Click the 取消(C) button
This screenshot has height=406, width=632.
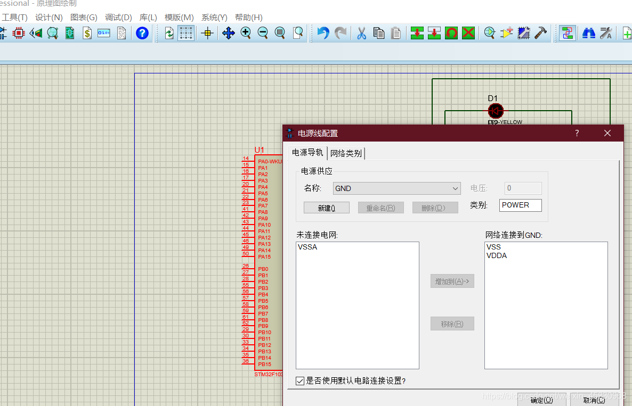(594, 400)
